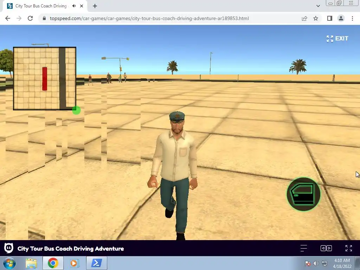Screen dimensions: 360x270
Task: Expand the tab search dropdown arrow
Action: coord(318,6)
